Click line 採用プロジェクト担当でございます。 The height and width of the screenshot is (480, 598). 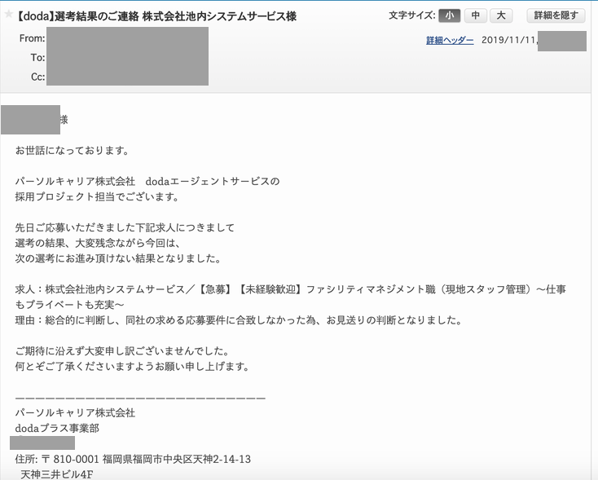pyautogui.click(x=98, y=197)
